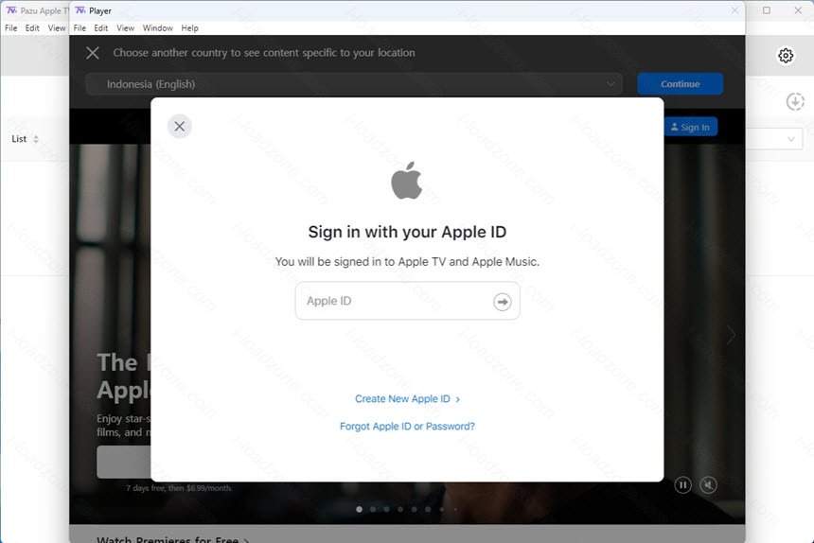Select the fourth carousel page dot
Image resolution: width=814 pixels, height=543 pixels.
coord(400,509)
